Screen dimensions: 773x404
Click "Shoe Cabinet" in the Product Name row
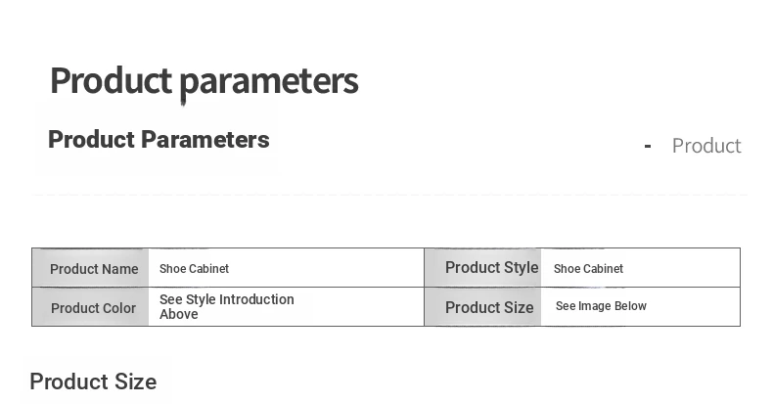[194, 269]
